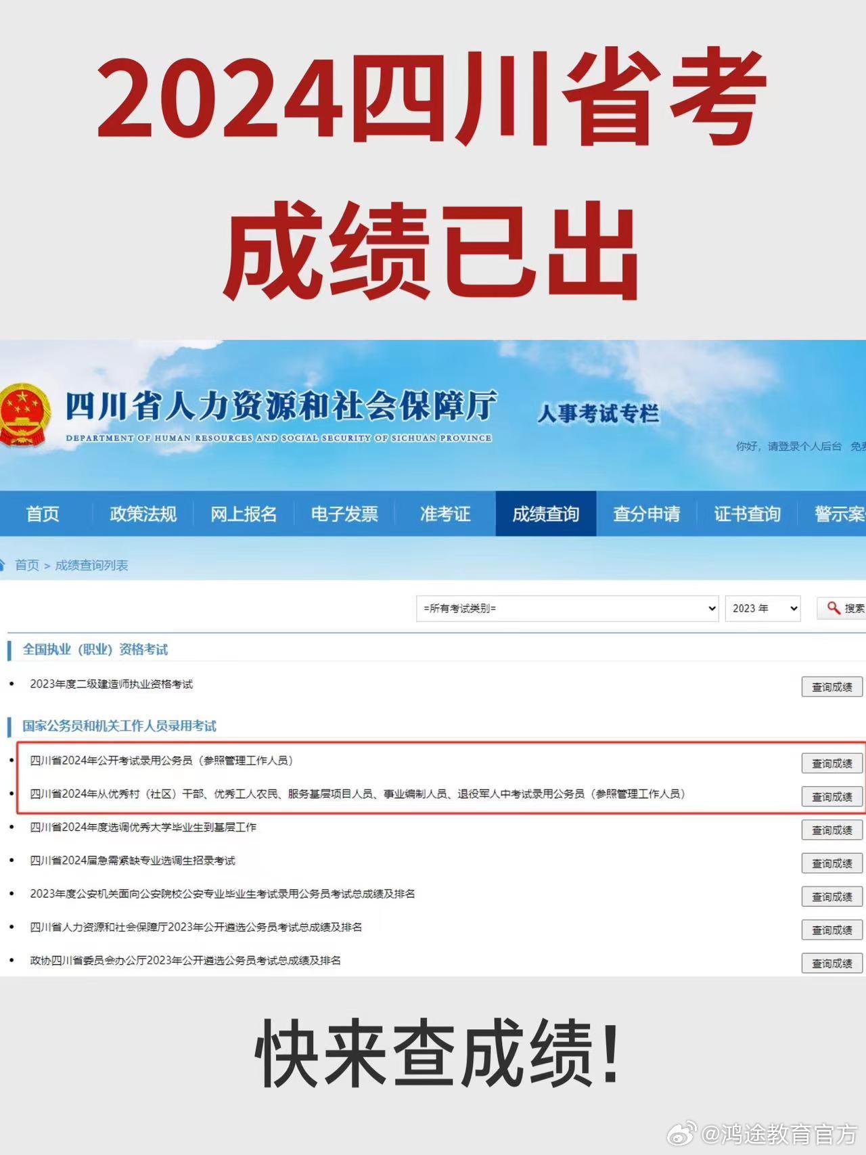Click the magnifier search icon
This screenshot has width=866, height=1155.
point(834,608)
